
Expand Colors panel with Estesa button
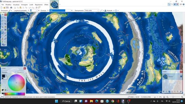tap(21, 72)
